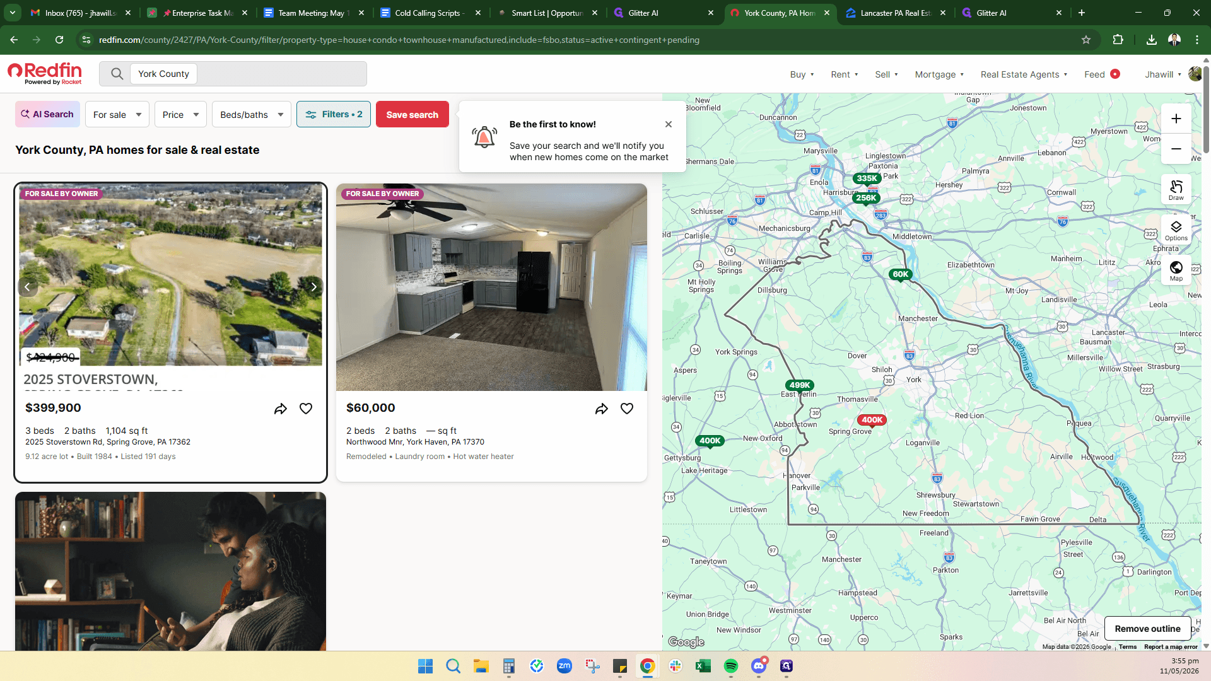Share the $60,000 Northwood Mnr listing
1211x681 pixels.
[602, 409]
